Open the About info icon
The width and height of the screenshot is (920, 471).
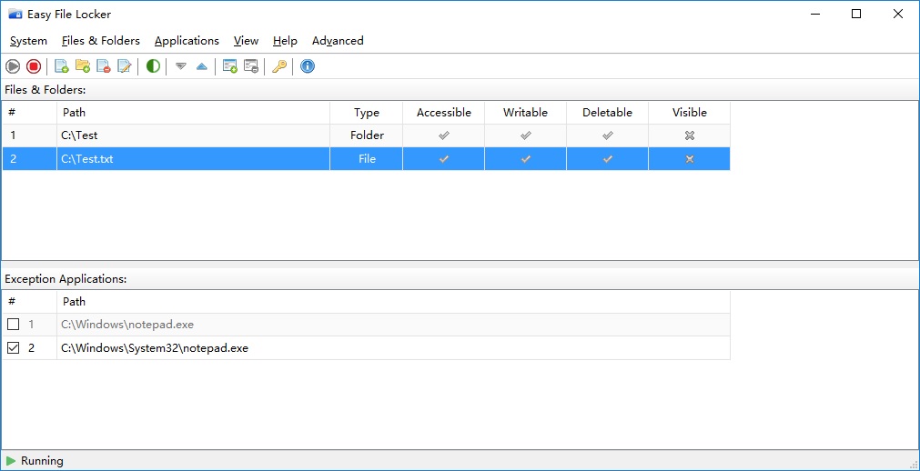point(308,66)
